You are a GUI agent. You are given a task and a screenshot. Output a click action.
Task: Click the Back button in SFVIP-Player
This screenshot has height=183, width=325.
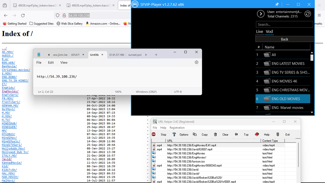pos(284,39)
